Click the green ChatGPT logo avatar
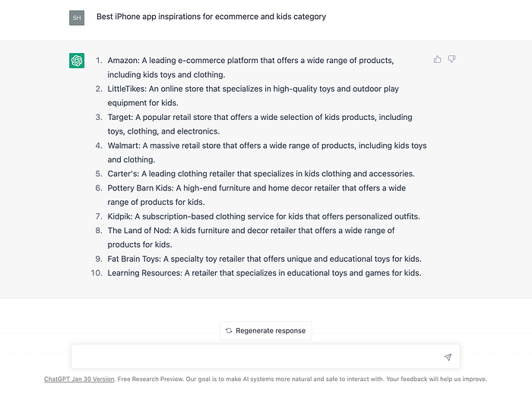Screen dimensions: 532x394 77,61
